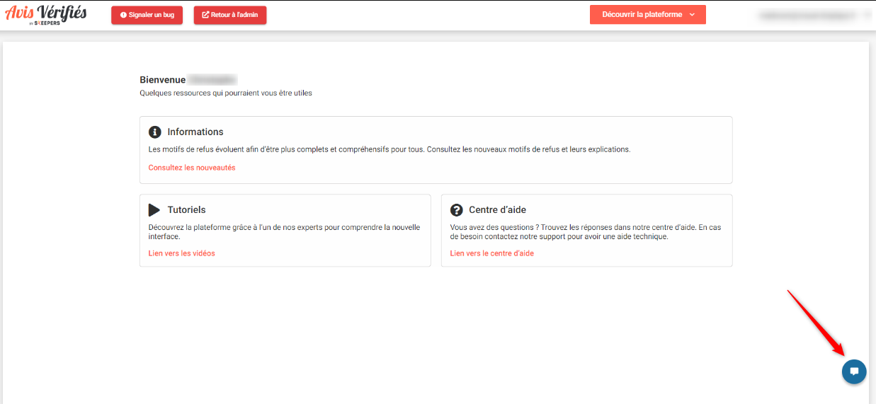Image resolution: width=876 pixels, height=404 pixels.
Task: Click the Bienvenue greeting text
Action: pyautogui.click(x=163, y=80)
